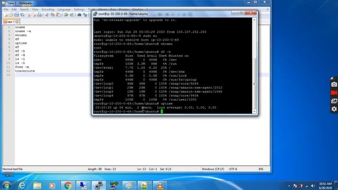The height and width of the screenshot is (190, 338).
Task: Open Google Chrome from the taskbar
Action: (x=68, y=185)
